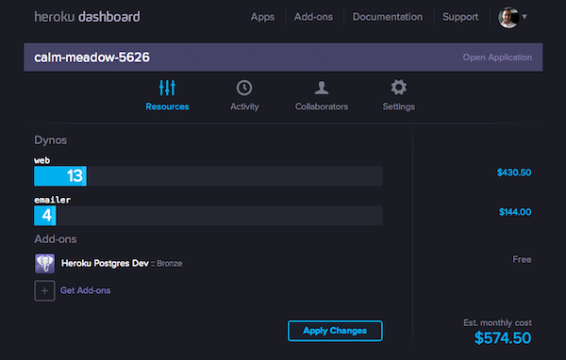The width and height of the screenshot is (566, 360).
Task: Click the Heroku Postgres elephant icon
Action: tap(44, 263)
